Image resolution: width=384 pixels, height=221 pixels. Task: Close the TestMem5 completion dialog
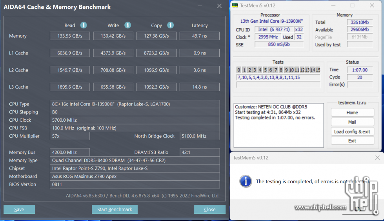coord(377,158)
